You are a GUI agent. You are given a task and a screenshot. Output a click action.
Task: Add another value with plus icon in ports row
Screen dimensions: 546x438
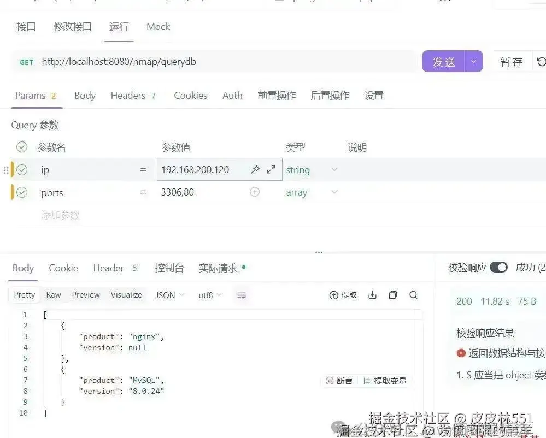click(x=255, y=192)
